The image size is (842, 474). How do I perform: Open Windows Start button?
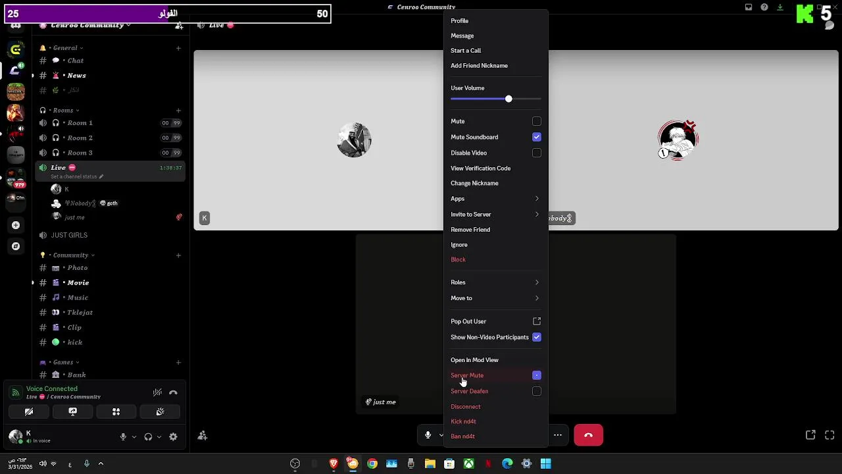[x=545, y=463]
